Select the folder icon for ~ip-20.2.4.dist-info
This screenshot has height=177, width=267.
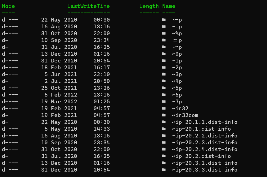164,149
